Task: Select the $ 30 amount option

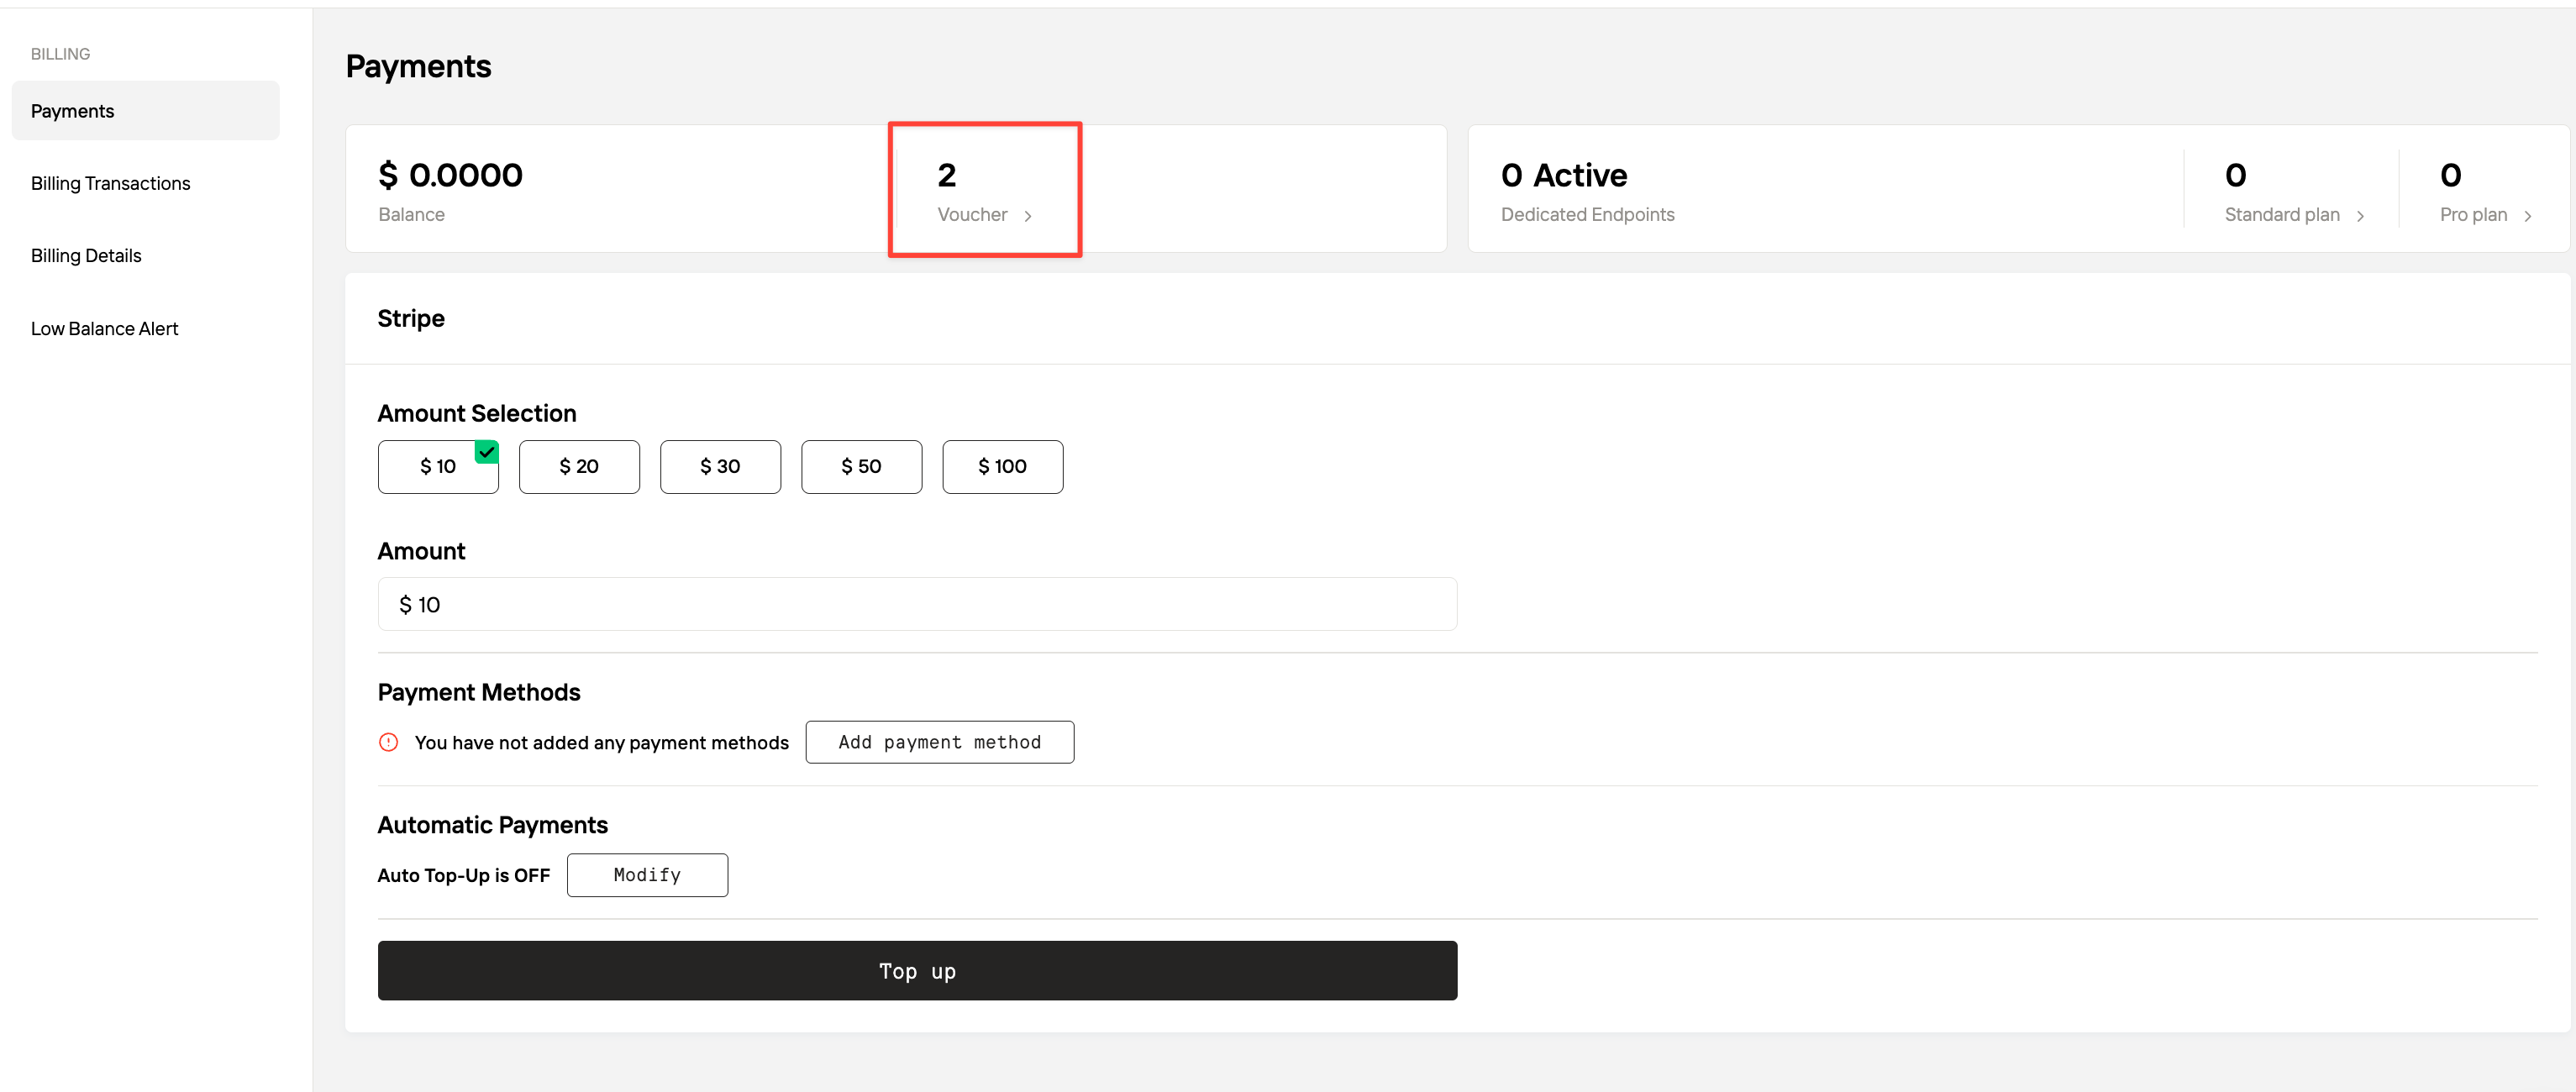Action: [x=720, y=467]
